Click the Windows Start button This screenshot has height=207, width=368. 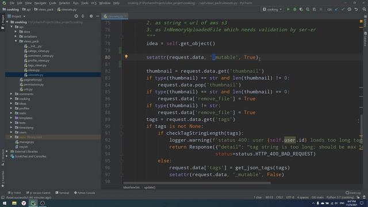[5, 203]
